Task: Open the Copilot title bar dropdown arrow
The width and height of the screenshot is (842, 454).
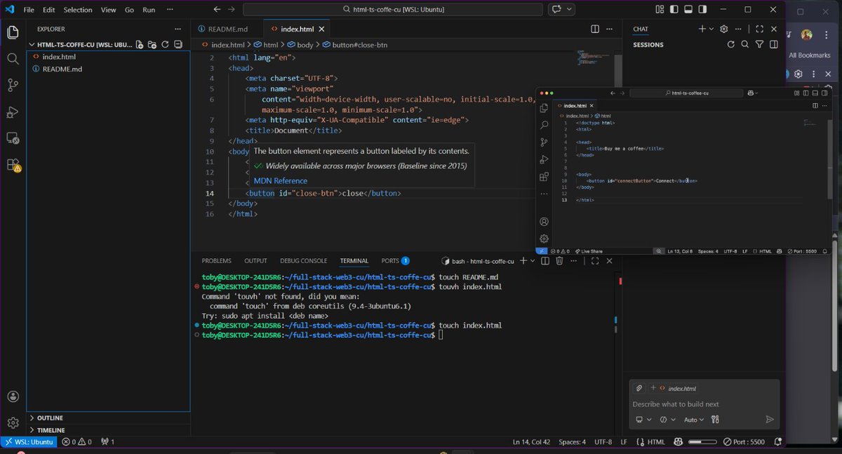Action: pyautogui.click(x=570, y=10)
